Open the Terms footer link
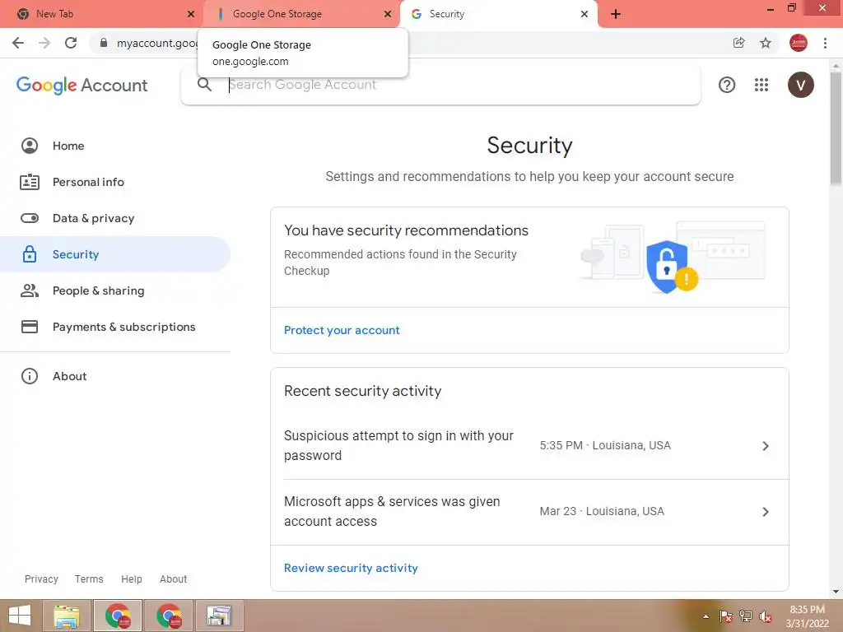Image resolution: width=843 pixels, height=632 pixels. 89,579
